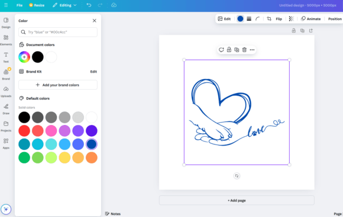This screenshot has width=343, height=217.
Task: Duplicate the page icon above canvas
Action: pos(302,31)
